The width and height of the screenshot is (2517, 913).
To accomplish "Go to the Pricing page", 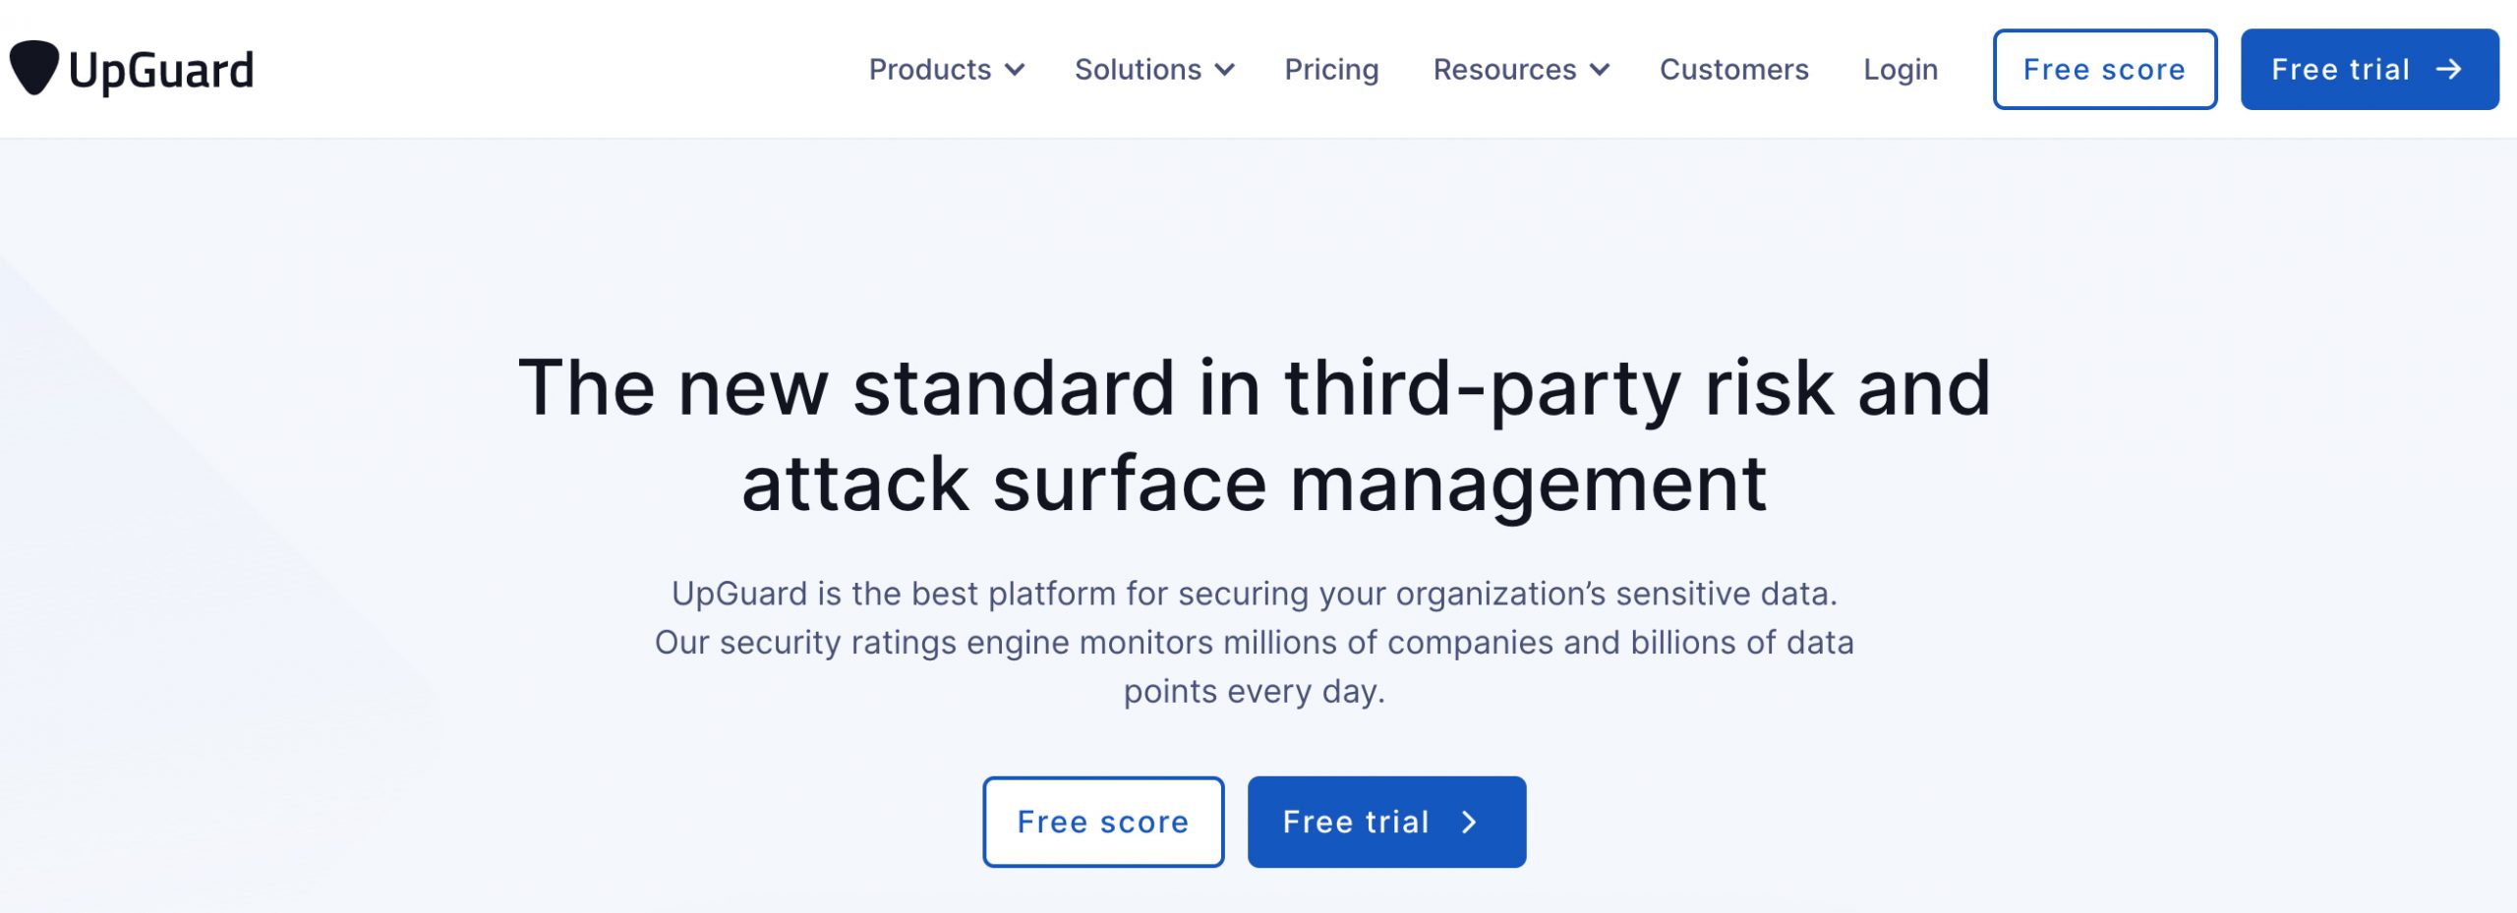I will [1331, 70].
